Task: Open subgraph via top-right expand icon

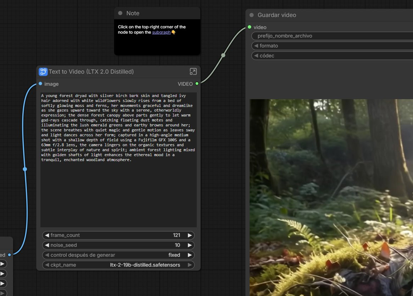Action: pyautogui.click(x=193, y=72)
